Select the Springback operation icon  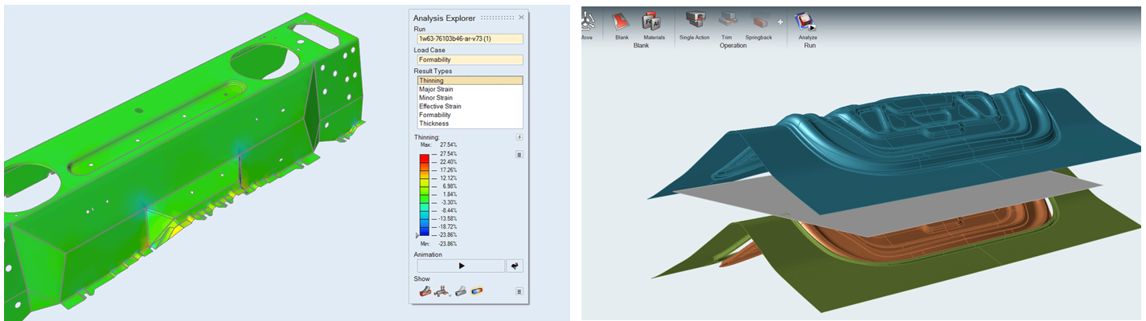point(758,22)
